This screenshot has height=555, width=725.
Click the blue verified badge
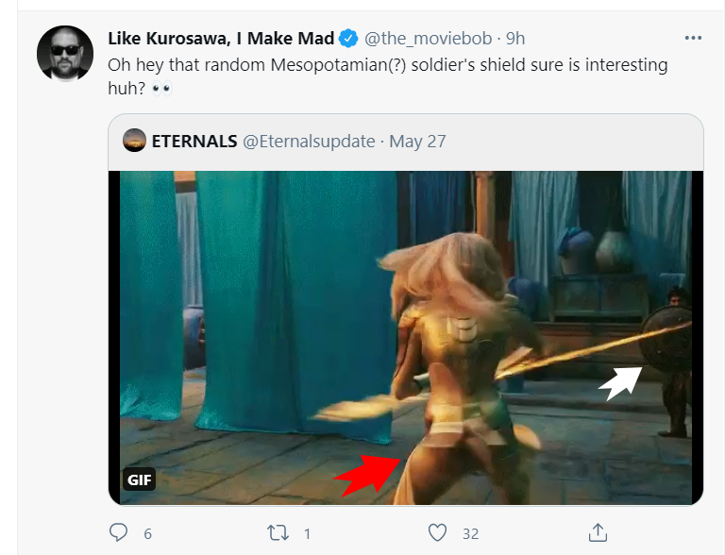point(348,39)
